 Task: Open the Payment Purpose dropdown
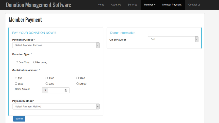56,45
